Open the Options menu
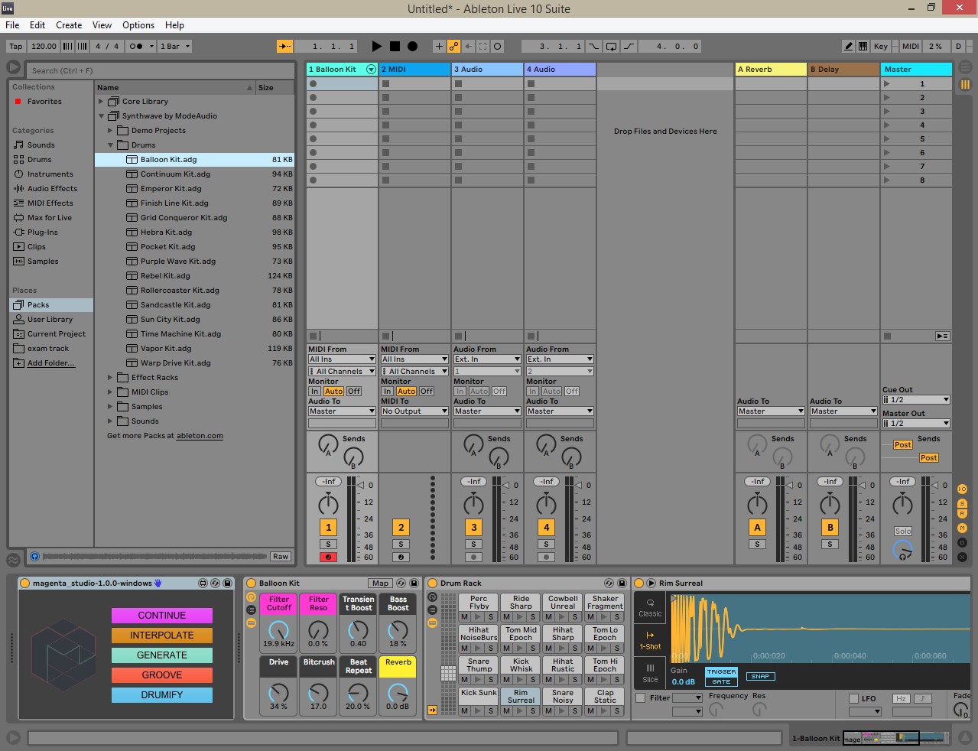Viewport: 978px width, 751px height. 138,25
